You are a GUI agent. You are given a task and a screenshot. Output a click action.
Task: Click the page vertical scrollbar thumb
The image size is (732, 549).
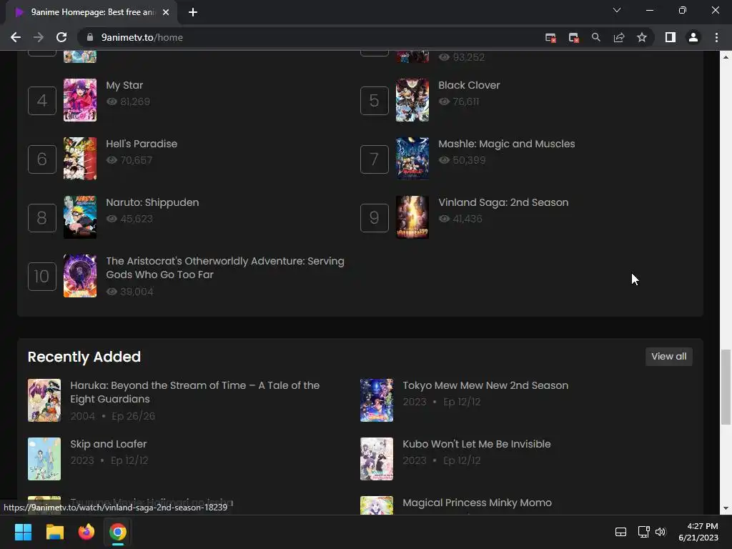pyautogui.click(x=726, y=387)
